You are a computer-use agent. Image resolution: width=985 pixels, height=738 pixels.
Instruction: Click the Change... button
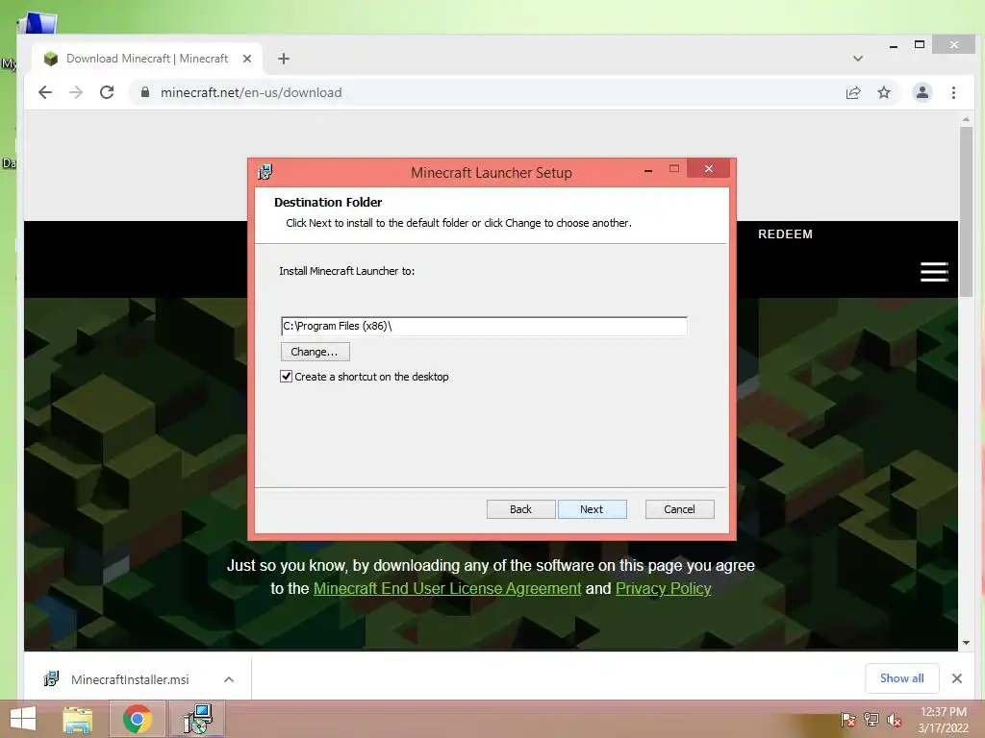(315, 352)
